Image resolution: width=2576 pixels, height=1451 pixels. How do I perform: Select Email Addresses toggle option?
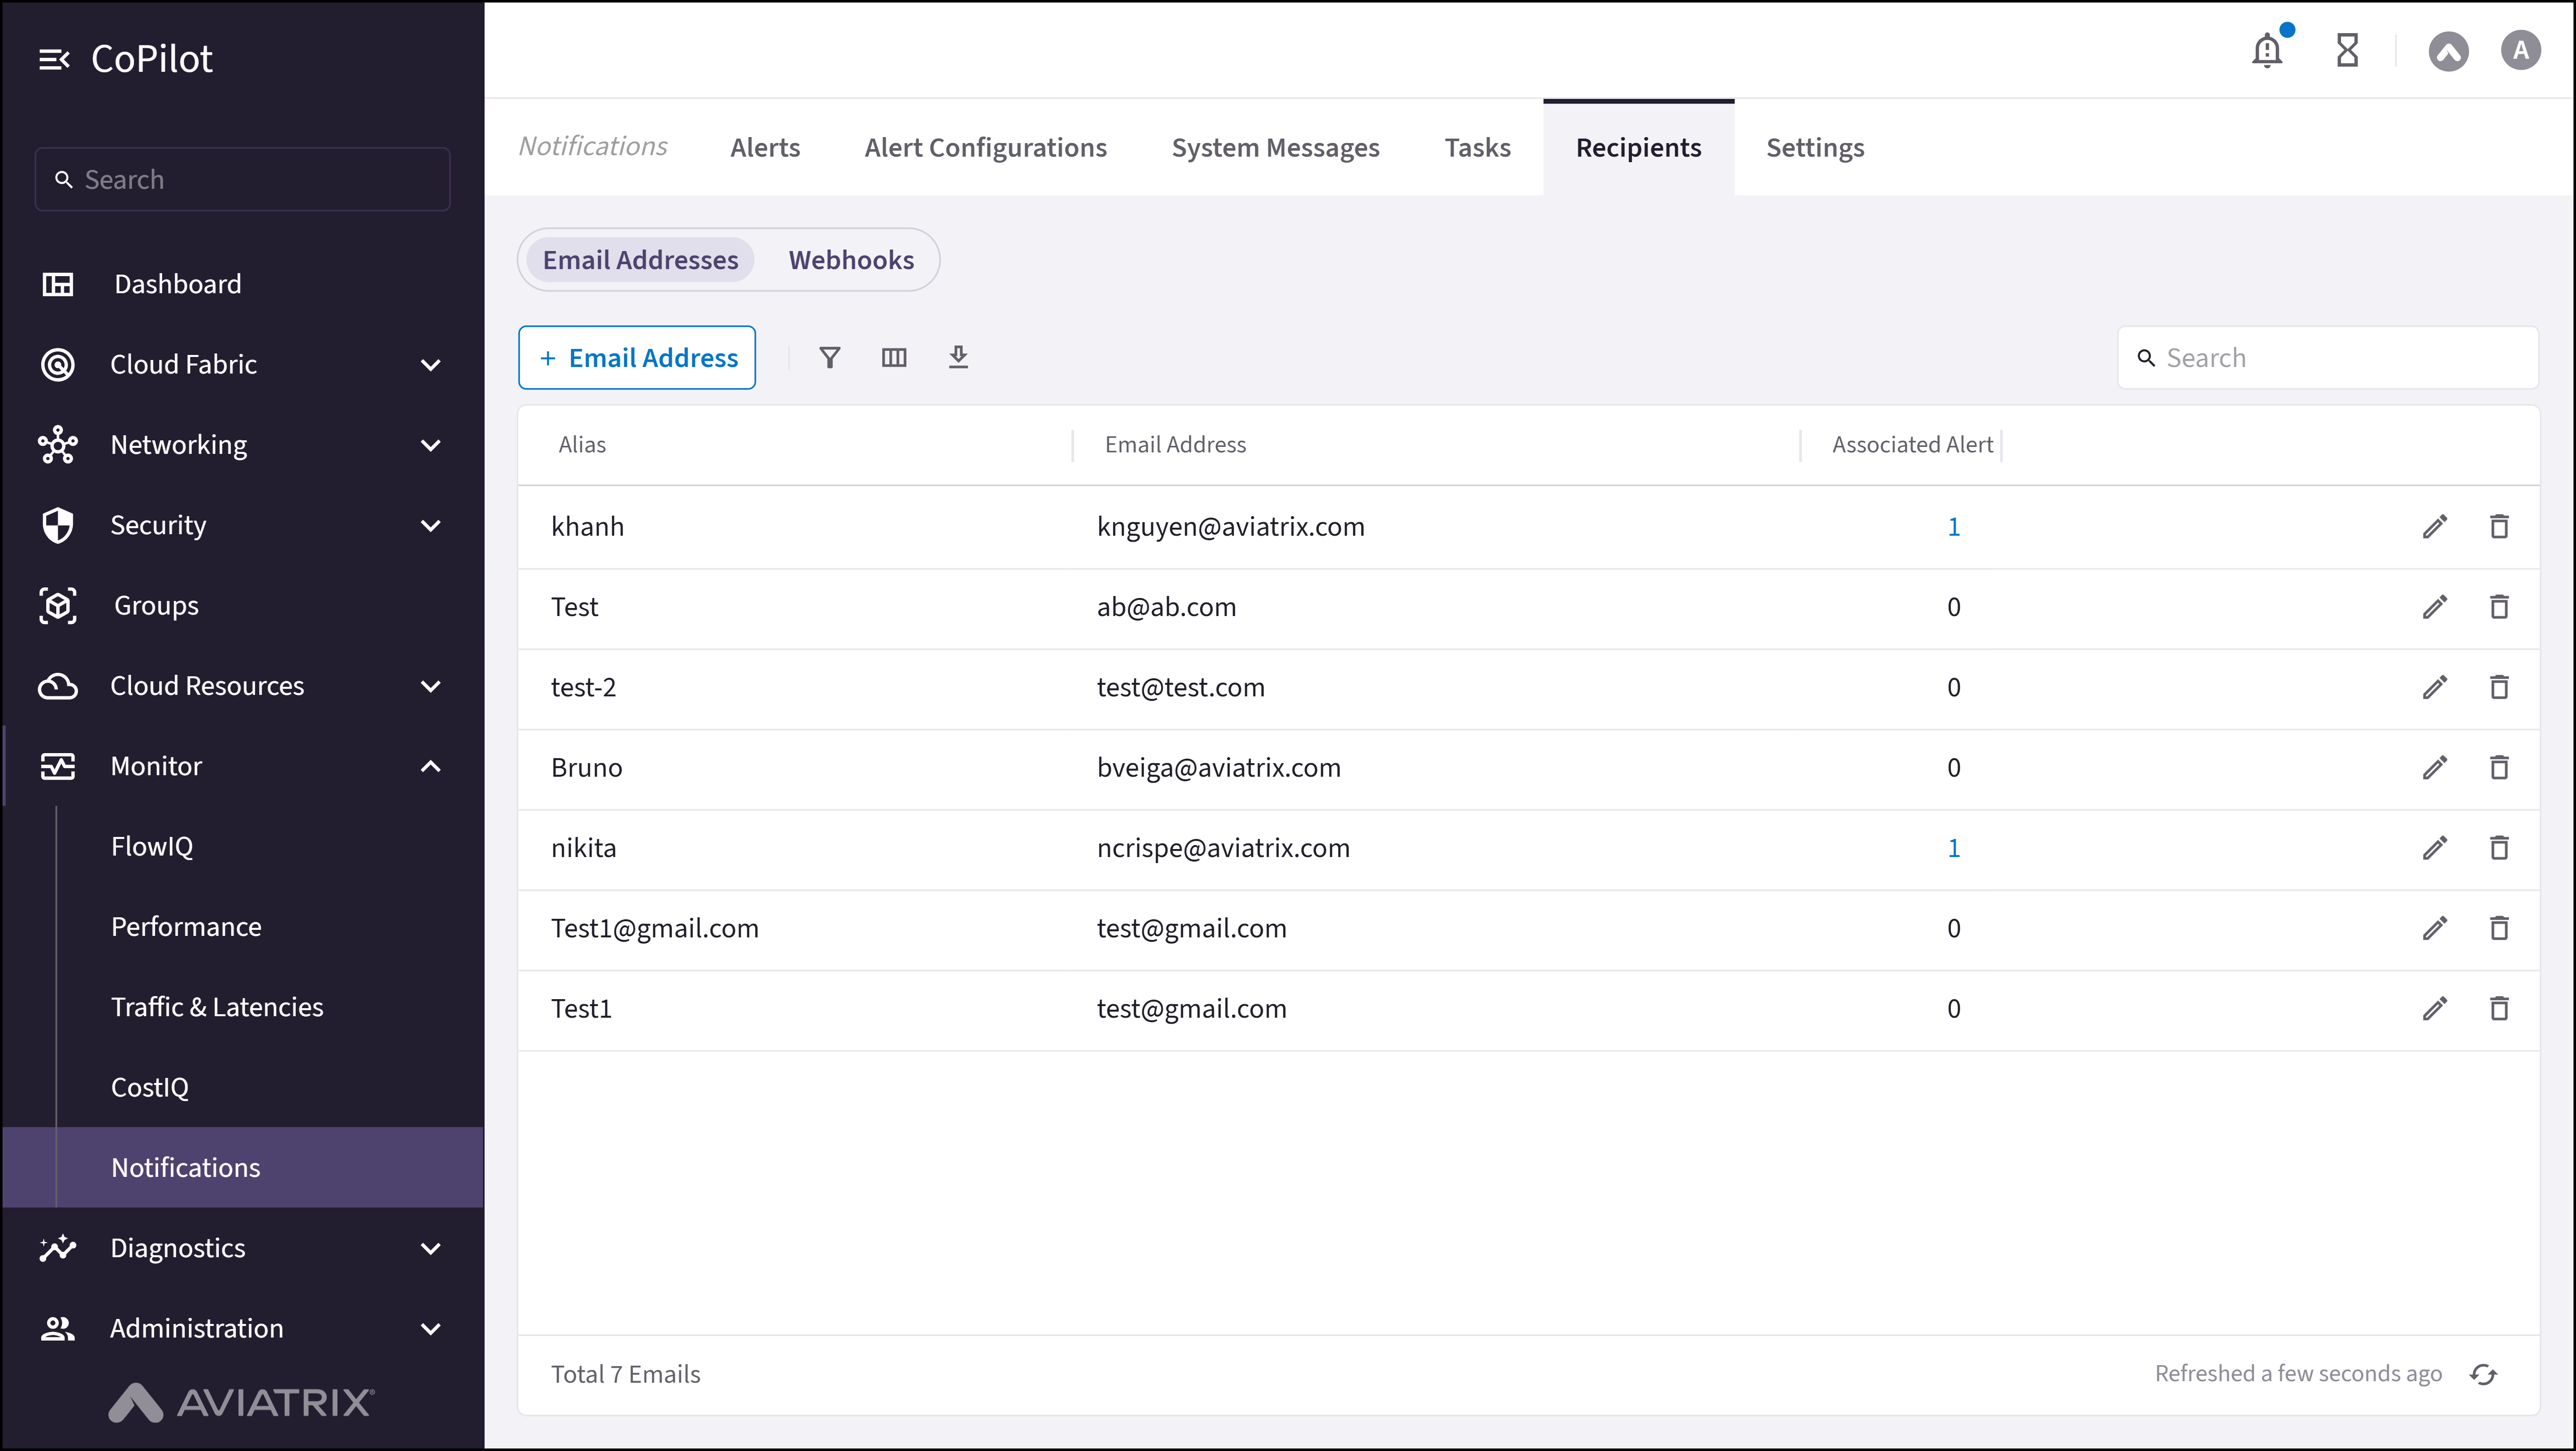click(640, 260)
